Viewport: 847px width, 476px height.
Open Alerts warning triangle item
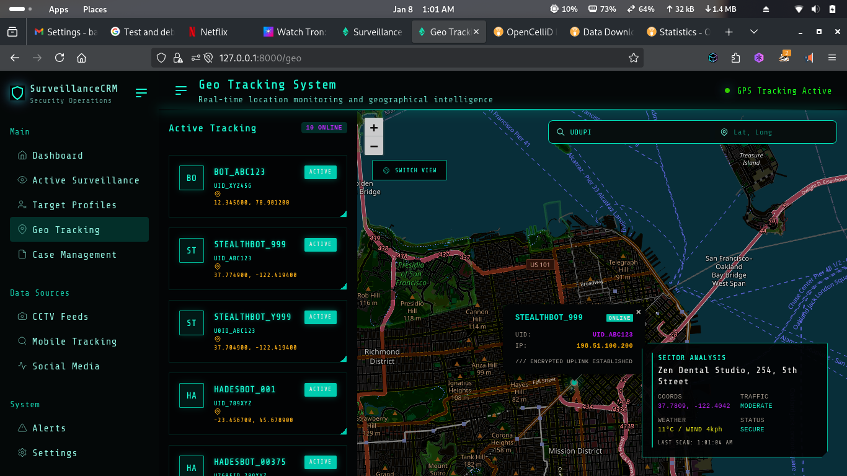(x=48, y=428)
